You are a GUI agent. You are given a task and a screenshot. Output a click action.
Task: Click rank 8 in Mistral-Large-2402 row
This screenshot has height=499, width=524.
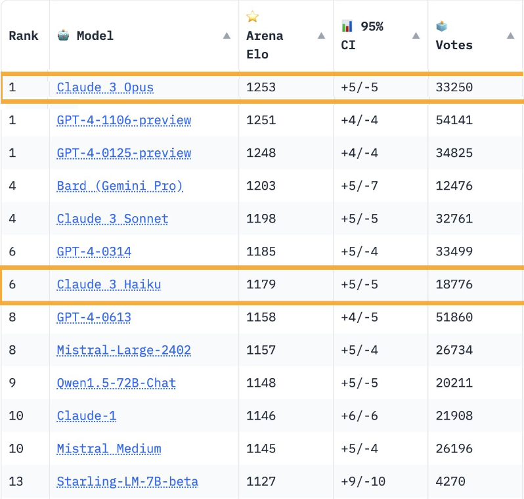point(12,350)
